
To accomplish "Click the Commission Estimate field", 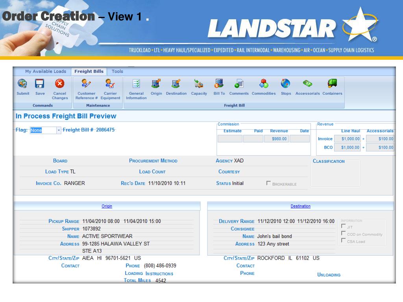I will click(230, 139).
